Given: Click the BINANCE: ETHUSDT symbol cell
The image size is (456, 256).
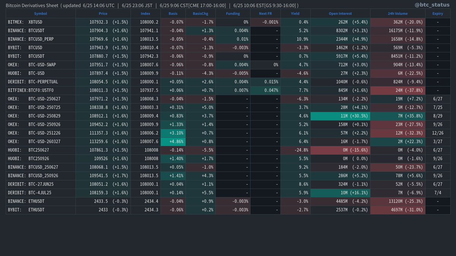Looking at the screenshot, I should click(41, 201).
